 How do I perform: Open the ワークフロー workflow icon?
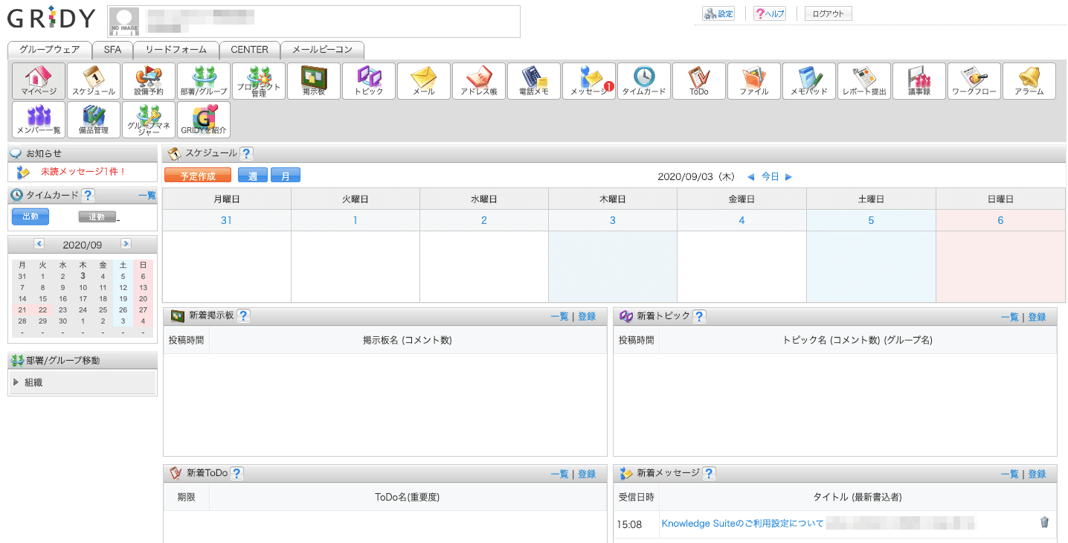click(974, 81)
